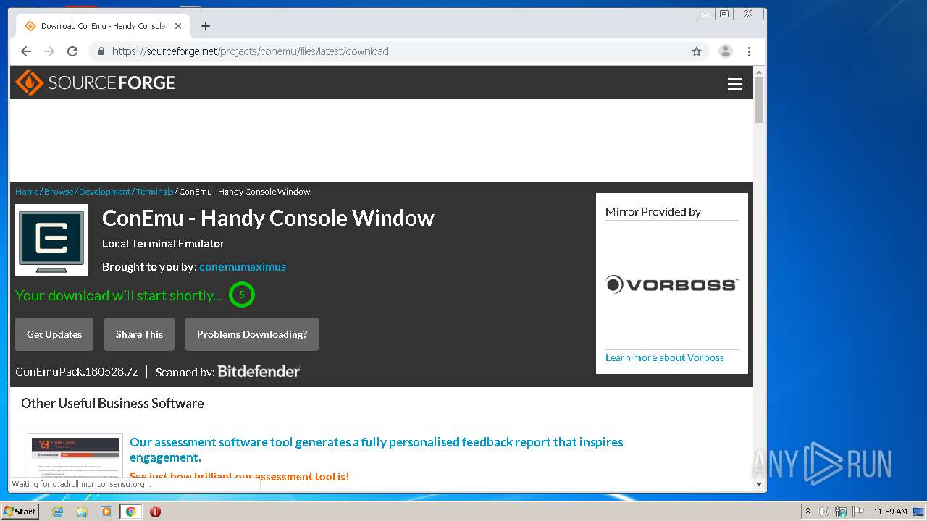
Task: Click the padlock site info icon
Action: pyautogui.click(x=101, y=51)
